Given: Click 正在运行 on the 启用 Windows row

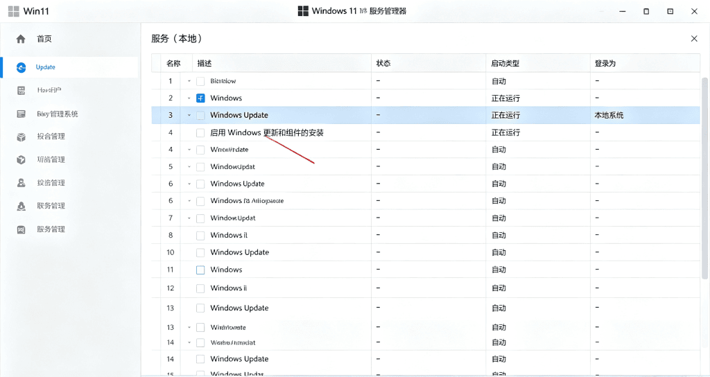Looking at the screenshot, I should point(505,132).
